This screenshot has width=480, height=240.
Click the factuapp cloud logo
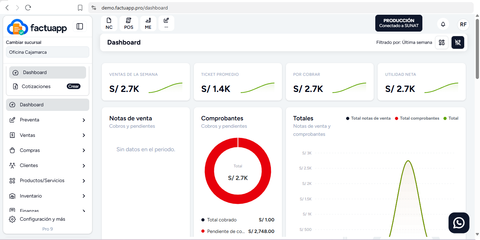tap(17, 27)
